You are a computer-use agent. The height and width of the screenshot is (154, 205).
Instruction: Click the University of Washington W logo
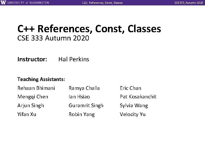3,3
